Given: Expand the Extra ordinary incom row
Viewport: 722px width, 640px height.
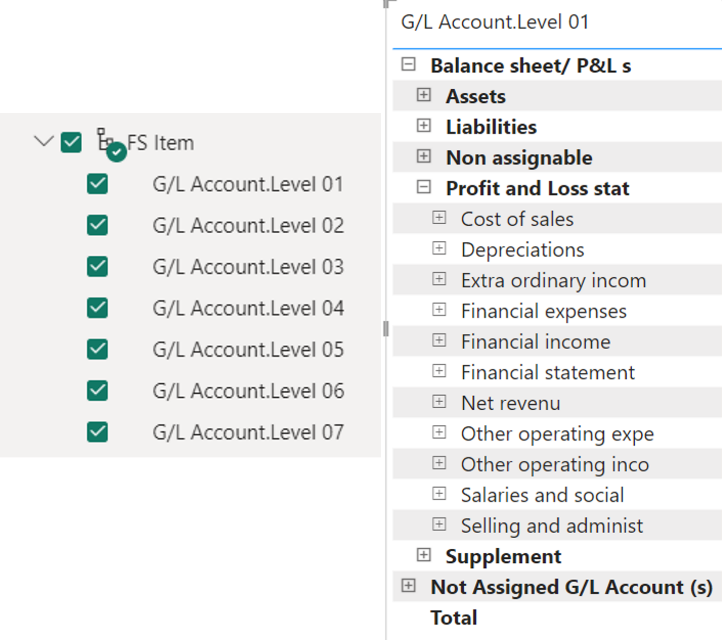Looking at the screenshot, I should pyautogui.click(x=439, y=279).
